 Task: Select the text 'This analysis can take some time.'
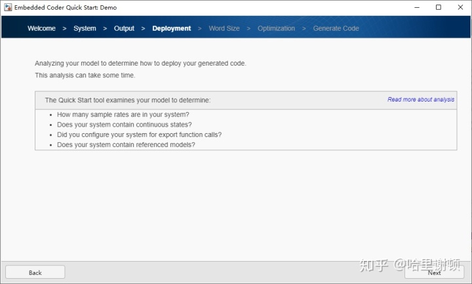click(x=85, y=75)
